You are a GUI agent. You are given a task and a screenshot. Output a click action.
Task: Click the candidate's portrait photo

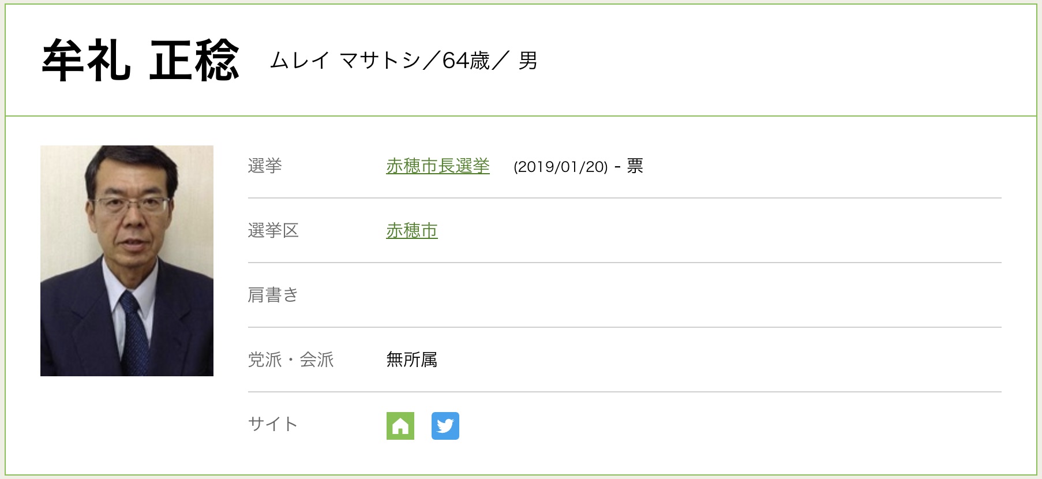click(127, 261)
